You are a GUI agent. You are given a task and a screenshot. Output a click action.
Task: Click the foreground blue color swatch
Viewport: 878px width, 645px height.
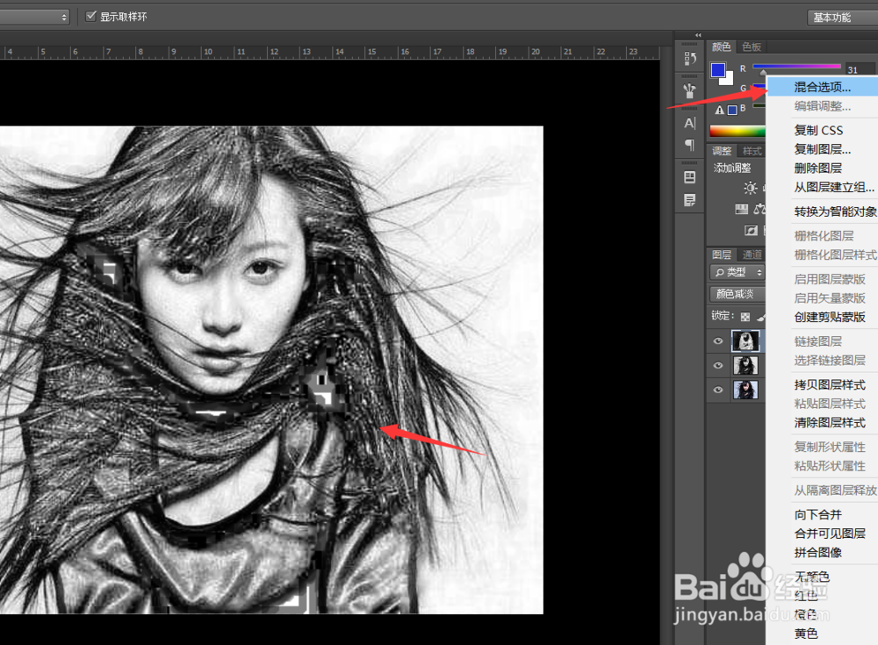click(x=718, y=70)
